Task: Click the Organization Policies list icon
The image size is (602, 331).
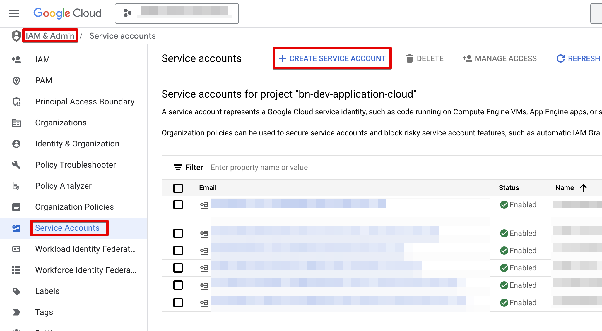Action: point(16,207)
